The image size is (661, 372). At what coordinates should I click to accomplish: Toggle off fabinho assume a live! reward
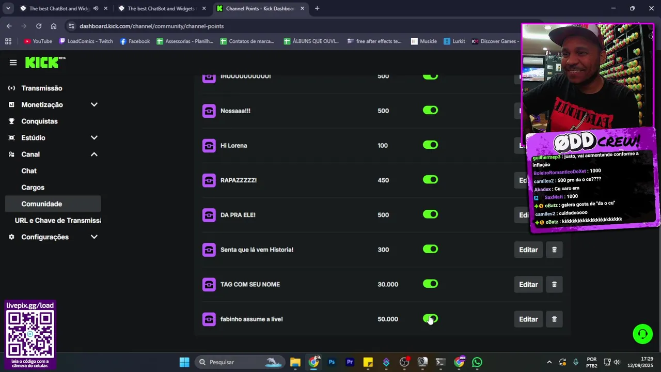[430, 318]
